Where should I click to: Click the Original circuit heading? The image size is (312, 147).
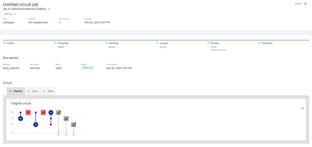pyautogui.click(x=21, y=103)
